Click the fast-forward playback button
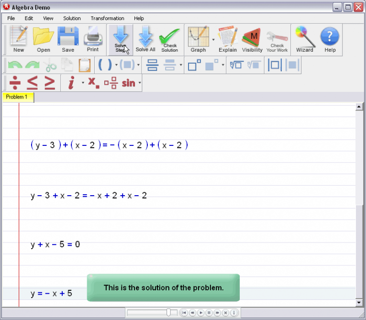This screenshot has height=320, width=366. point(217,312)
